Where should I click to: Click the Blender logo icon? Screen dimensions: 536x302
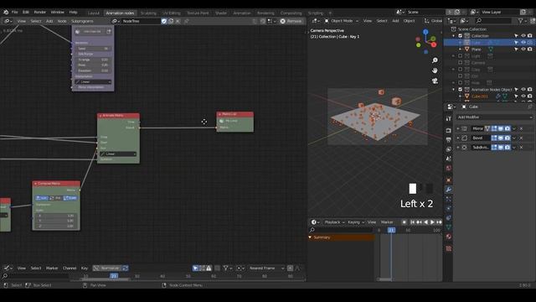[6, 12]
